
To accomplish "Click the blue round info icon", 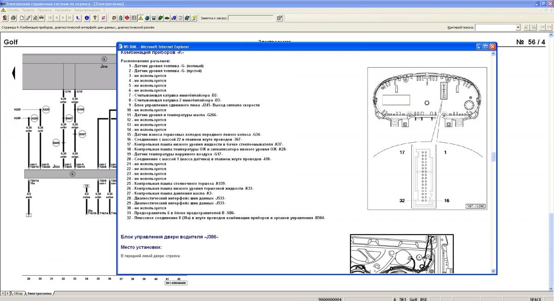I will click(x=87, y=18).
